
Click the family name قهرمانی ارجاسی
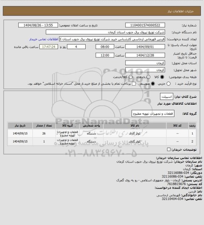pyautogui.click(x=169, y=195)
